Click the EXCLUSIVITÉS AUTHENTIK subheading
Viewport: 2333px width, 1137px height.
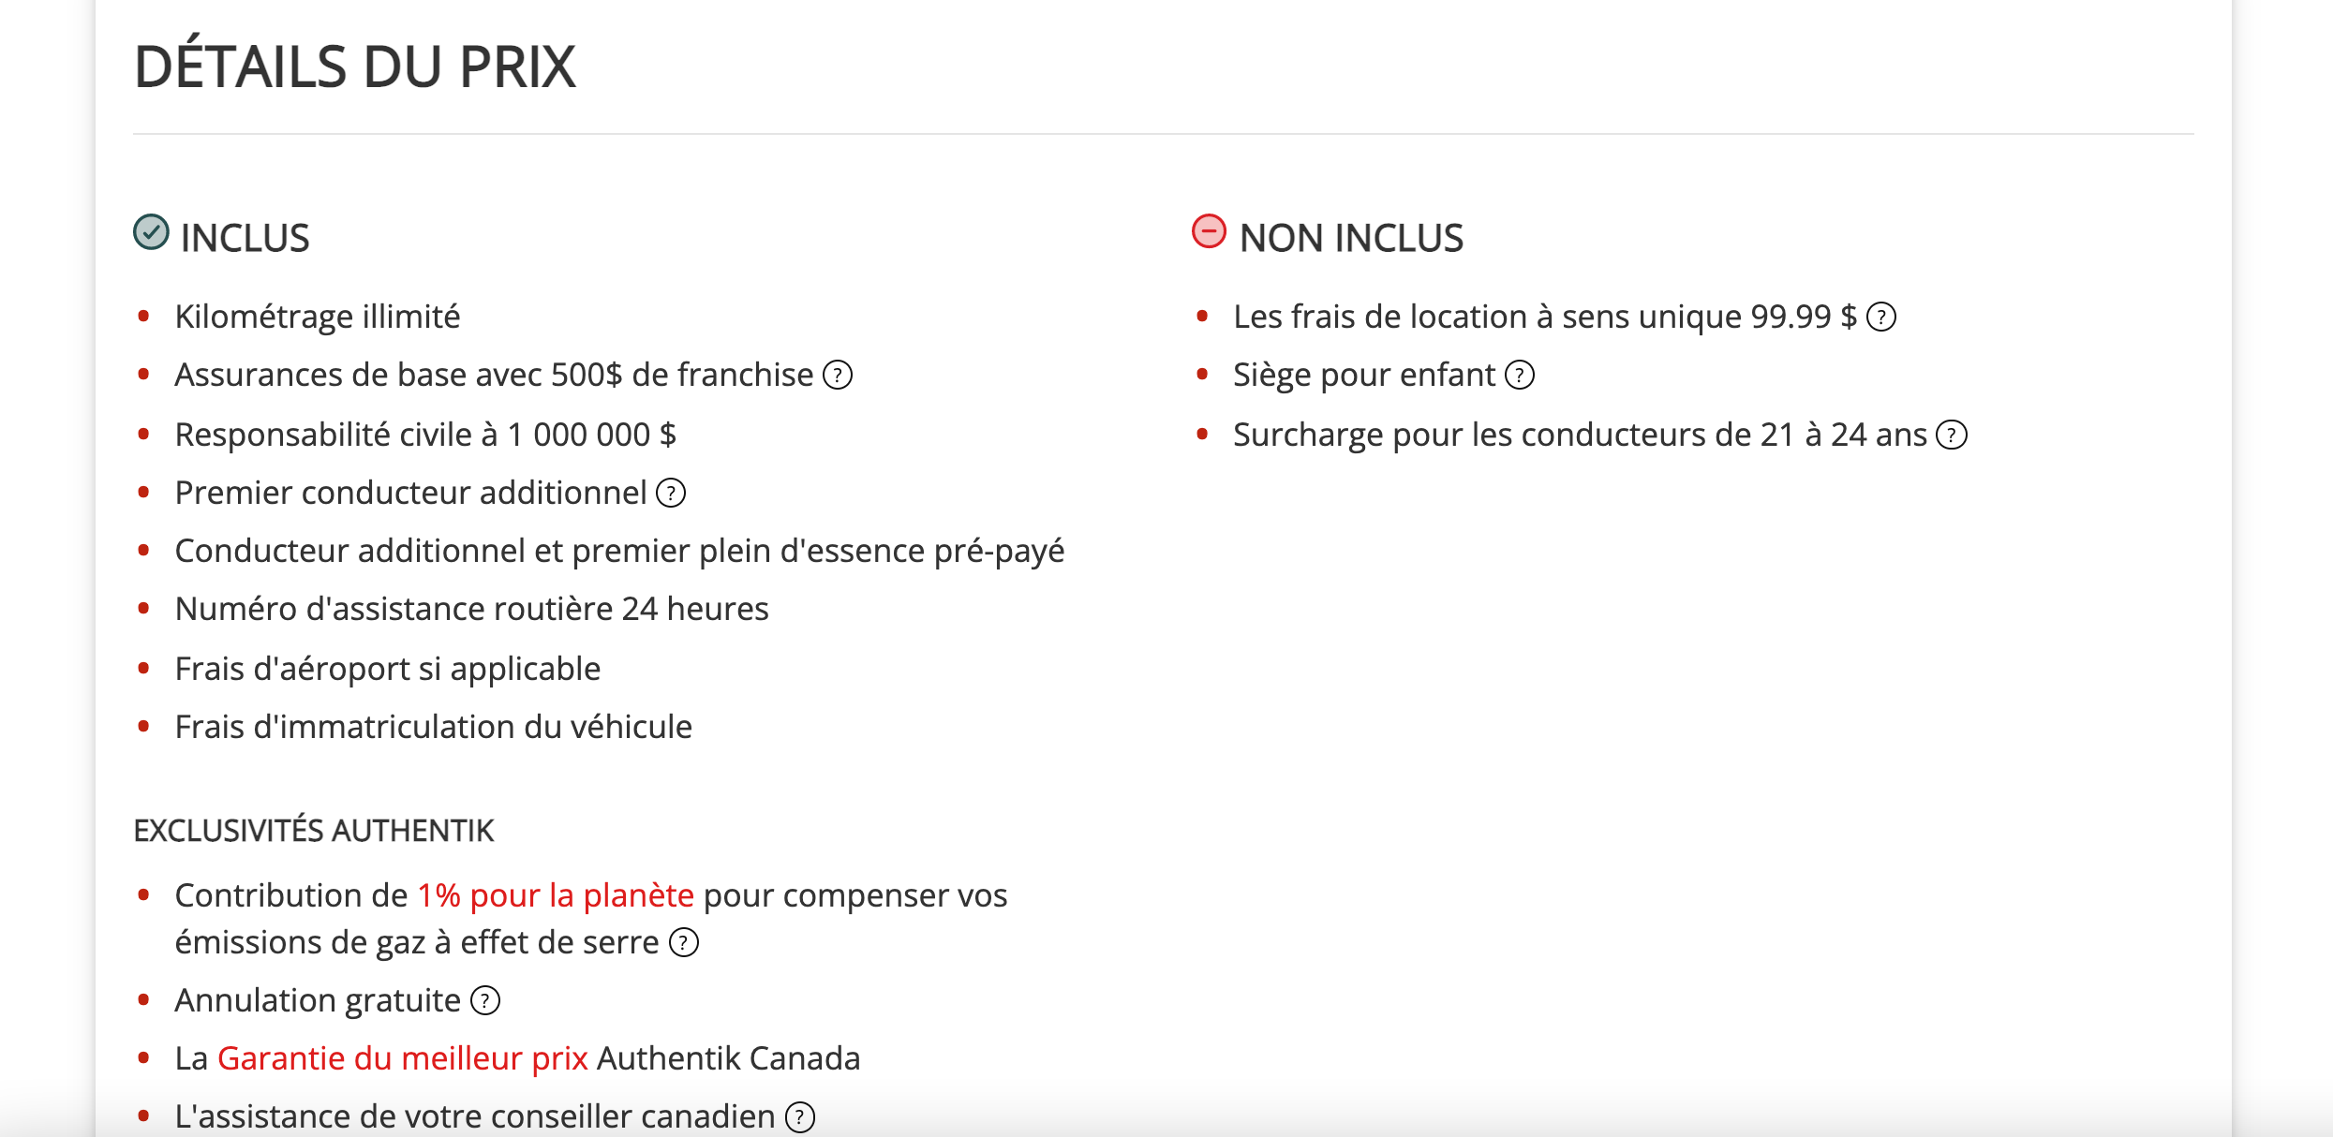(x=314, y=831)
